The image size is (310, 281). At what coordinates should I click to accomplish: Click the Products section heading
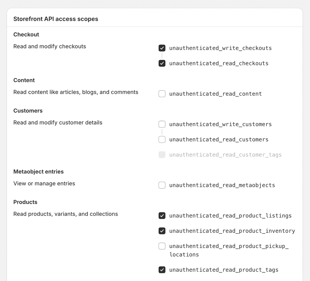(25, 202)
